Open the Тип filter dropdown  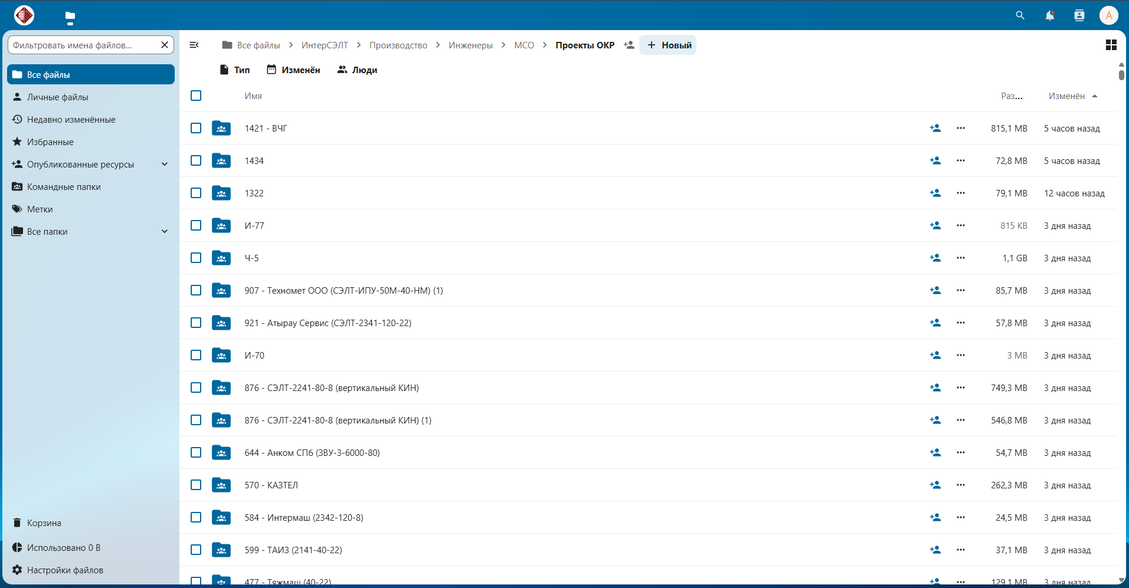coord(235,70)
